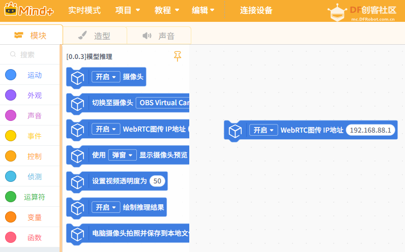The width and height of the screenshot is (405, 252).
Task: Click 函数 category label
Action: [35, 238]
